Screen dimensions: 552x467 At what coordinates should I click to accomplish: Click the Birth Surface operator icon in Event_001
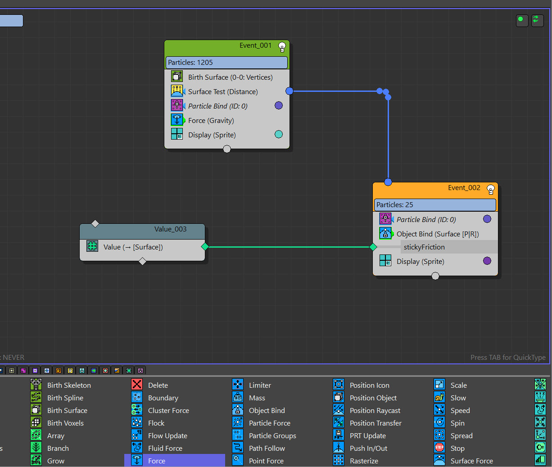pos(176,77)
